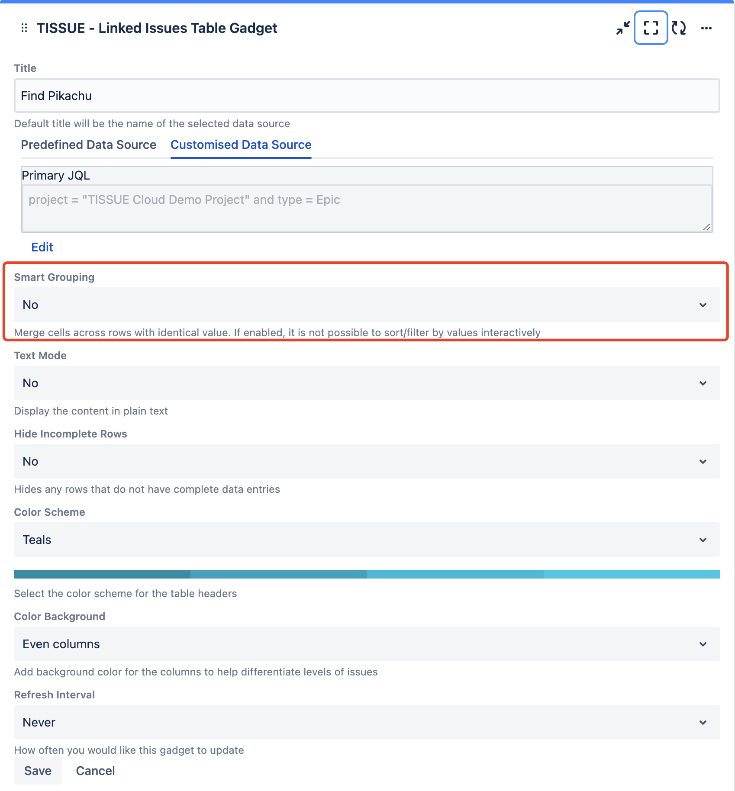Refresh the gadget with the refresh icon
Viewport: 735px width, 791px height.
tap(678, 28)
